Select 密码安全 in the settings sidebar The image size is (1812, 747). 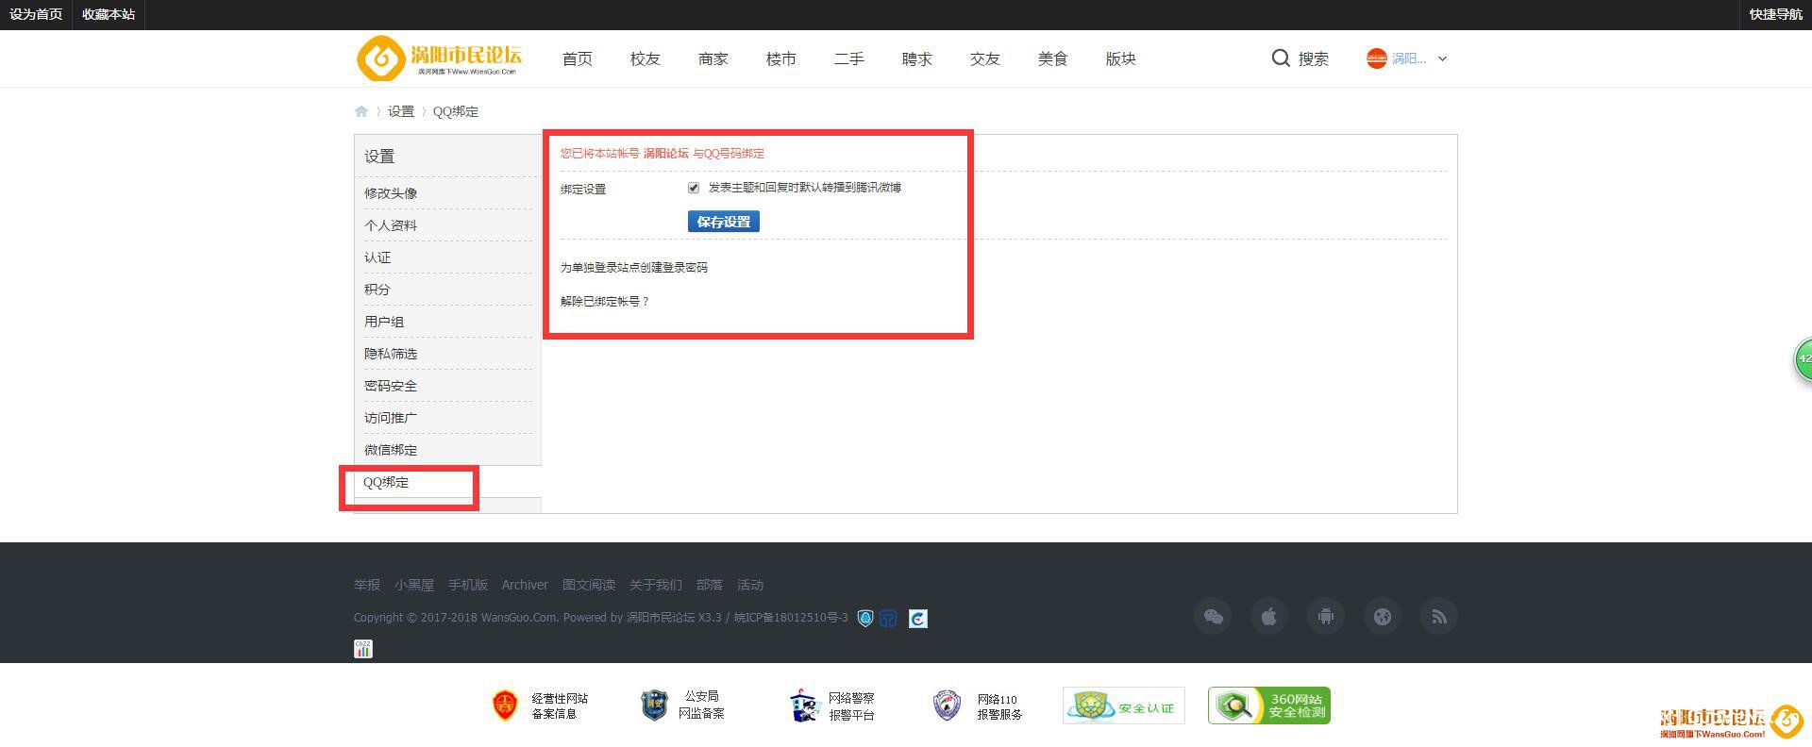391,386
